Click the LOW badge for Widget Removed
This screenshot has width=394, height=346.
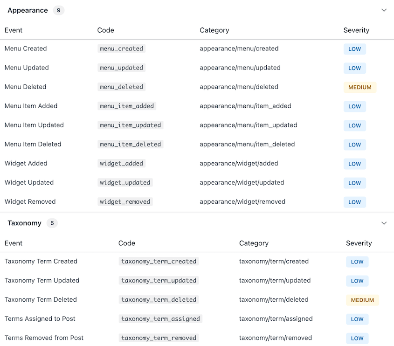[354, 202]
